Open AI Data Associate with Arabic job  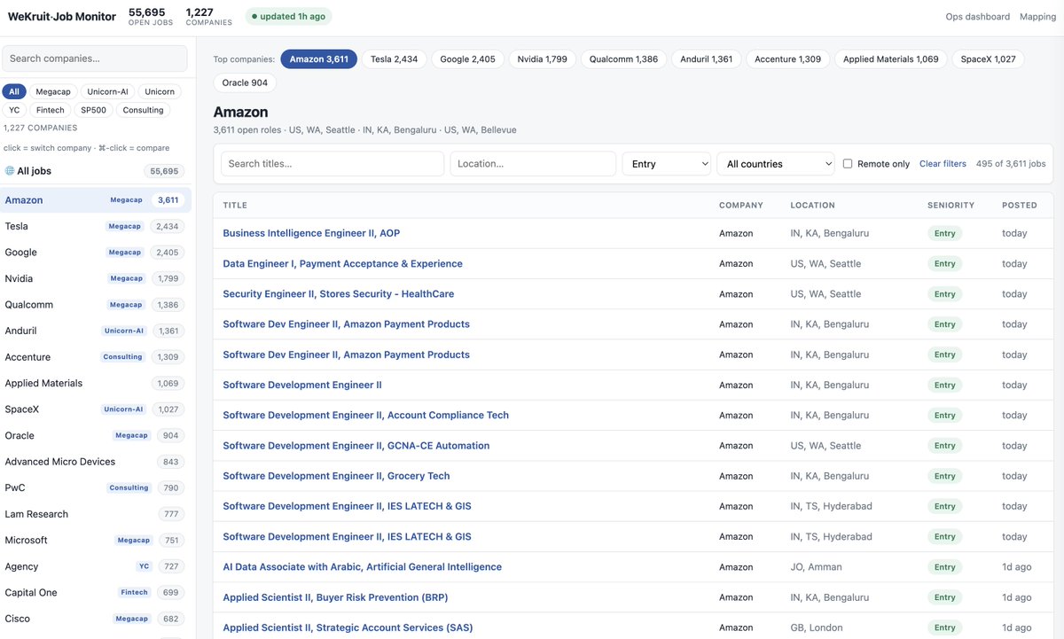point(362,567)
